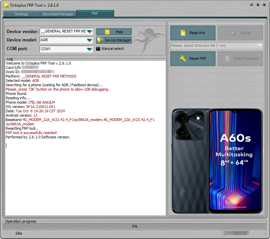This screenshot has height=239, width=270.
Task: Open the Download Manager tab
Action: tap(58, 14)
